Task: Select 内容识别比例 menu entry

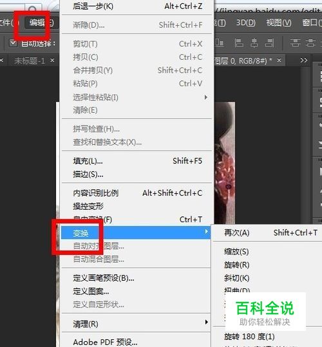Action: click(x=137, y=193)
